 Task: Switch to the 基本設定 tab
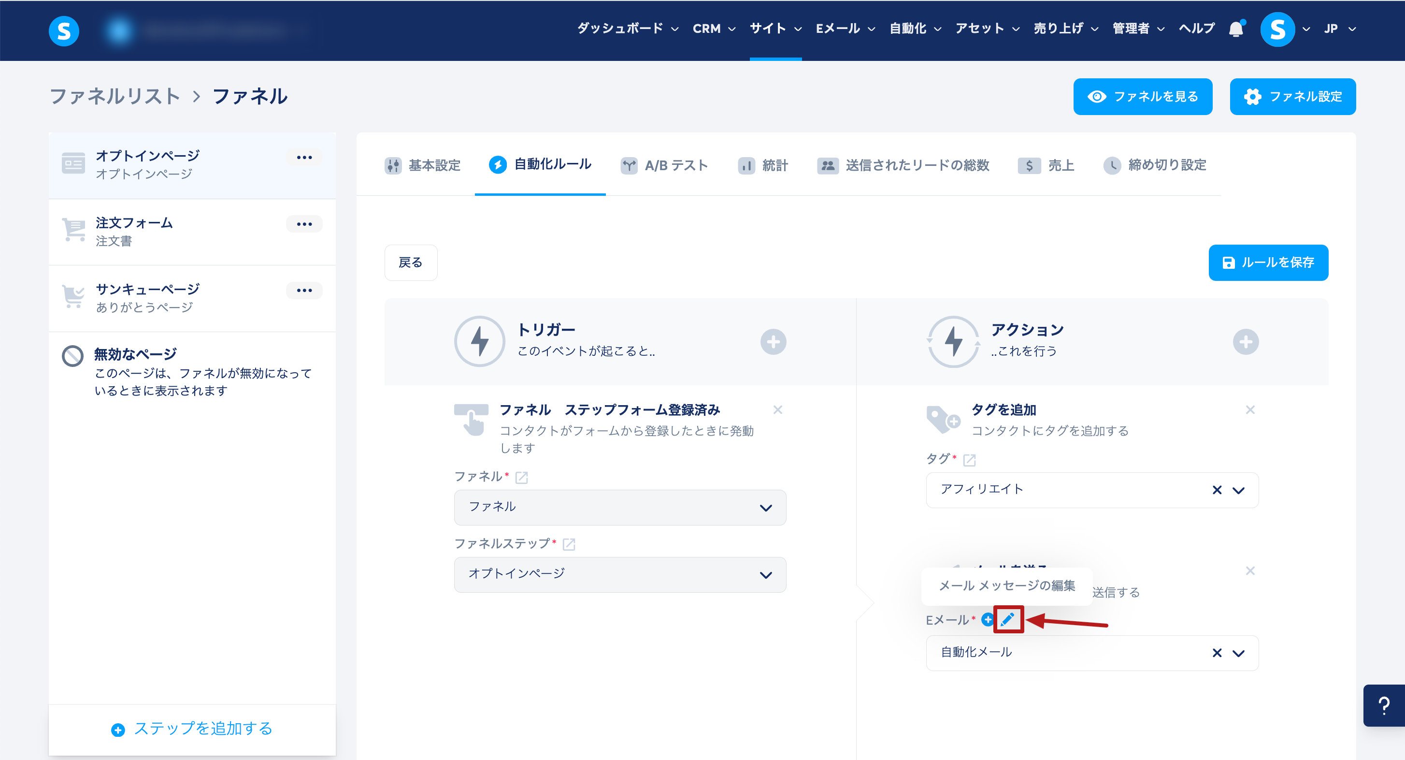[x=423, y=165]
